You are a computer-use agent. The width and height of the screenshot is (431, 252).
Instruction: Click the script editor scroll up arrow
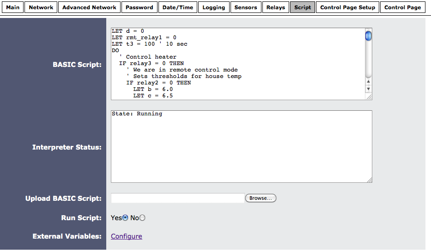368,82
